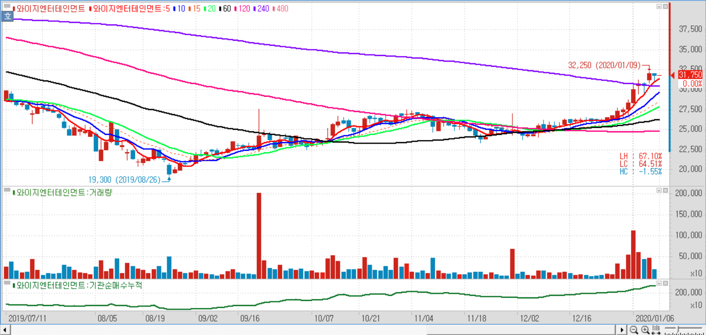Click the 20,000 price axis label
The width and height of the screenshot is (706, 335).
tap(691, 169)
